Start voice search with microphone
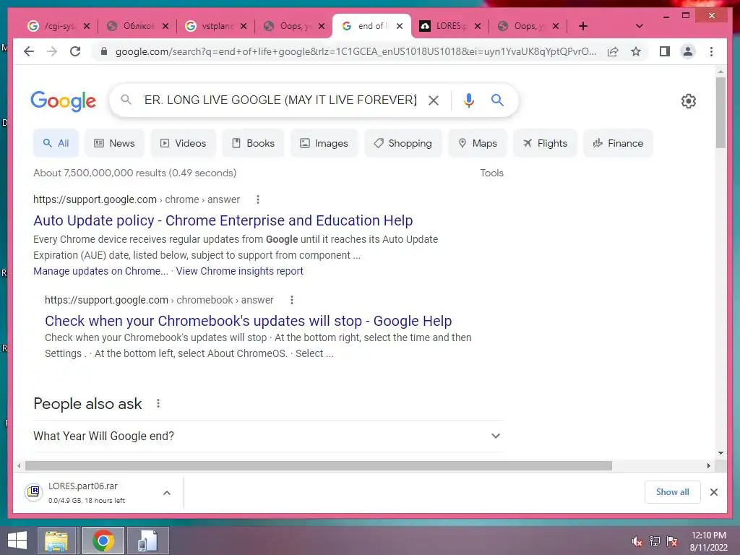740x555 pixels. [468, 100]
